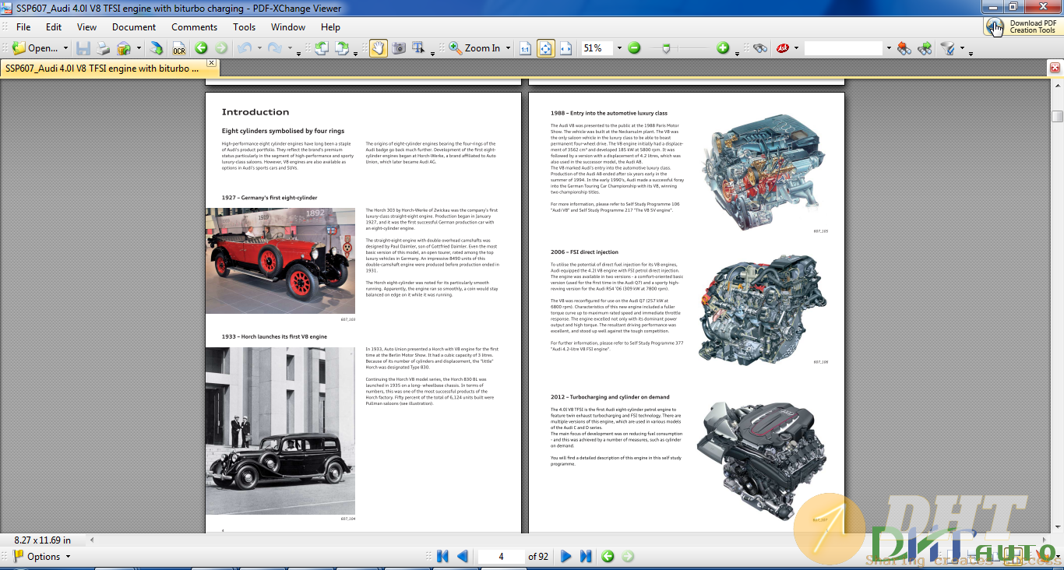Save the document with floppy icon
Image resolution: width=1064 pixels, height=570 pixels.
(83, 48)
